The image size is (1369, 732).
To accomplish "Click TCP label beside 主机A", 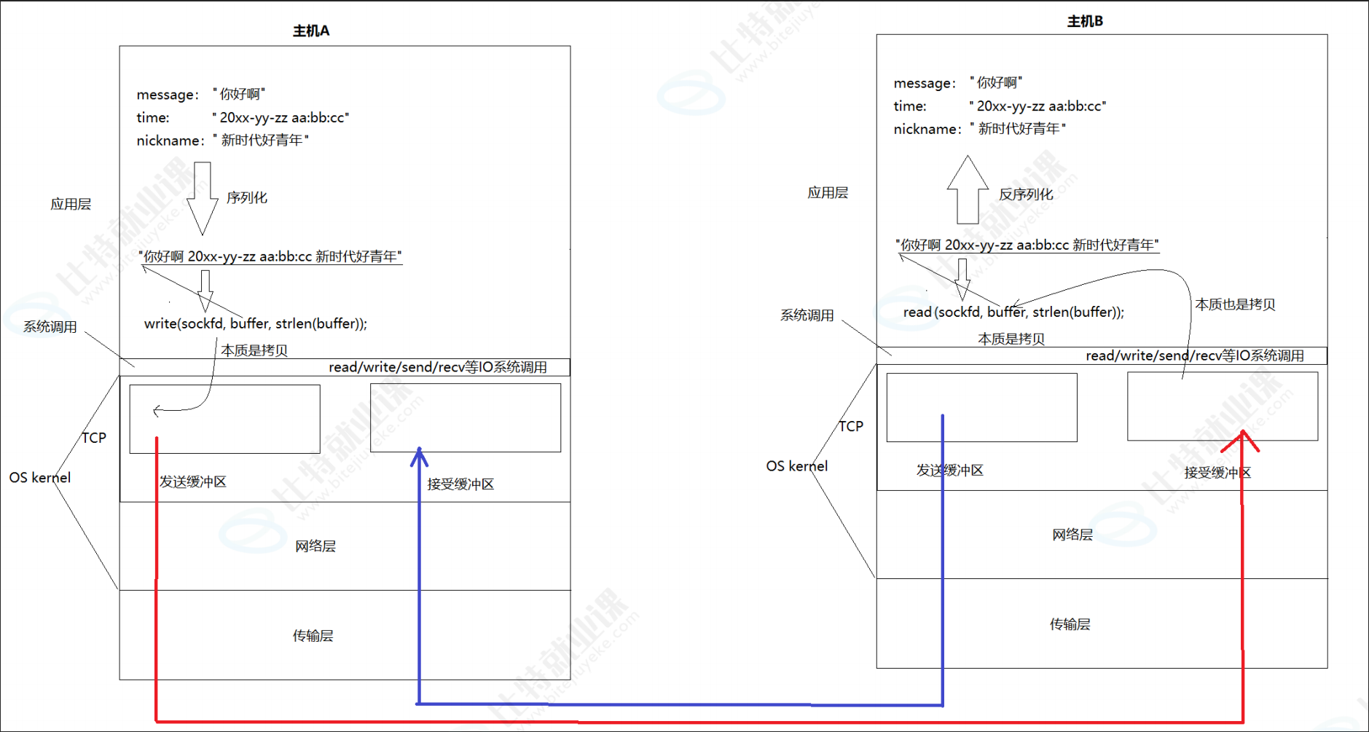I will pyautogui.click(x=94, y=438).
